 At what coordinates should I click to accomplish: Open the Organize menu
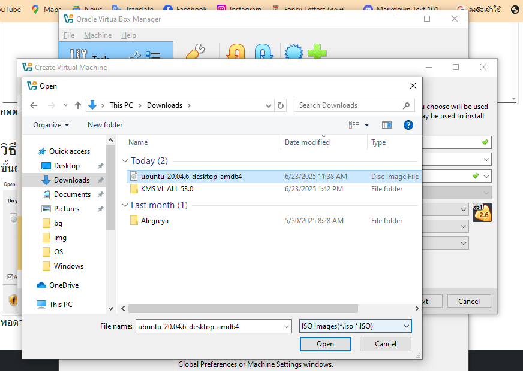point(51,125)
